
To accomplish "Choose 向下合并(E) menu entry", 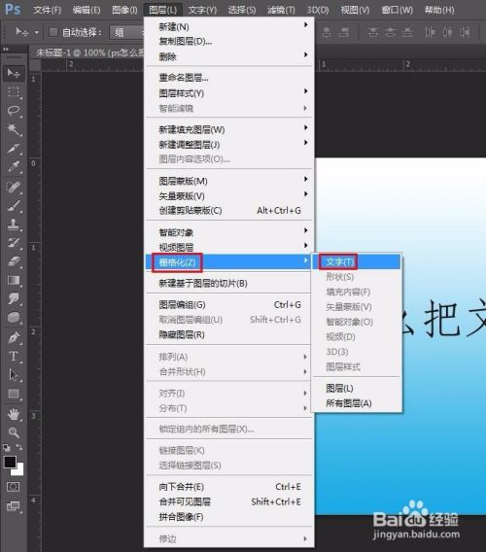I will pos(229,487).
